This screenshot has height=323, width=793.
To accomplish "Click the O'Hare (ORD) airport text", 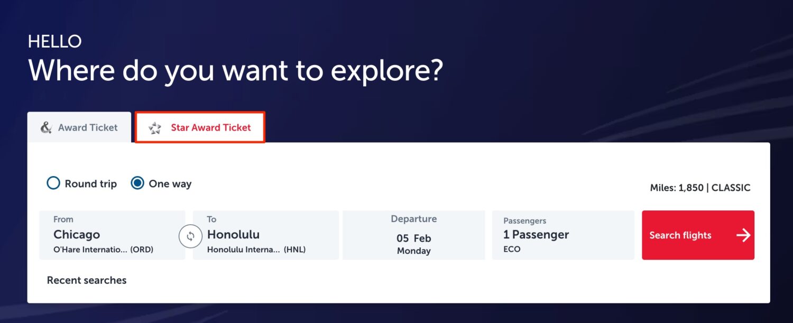I will [x=103, y=250].
